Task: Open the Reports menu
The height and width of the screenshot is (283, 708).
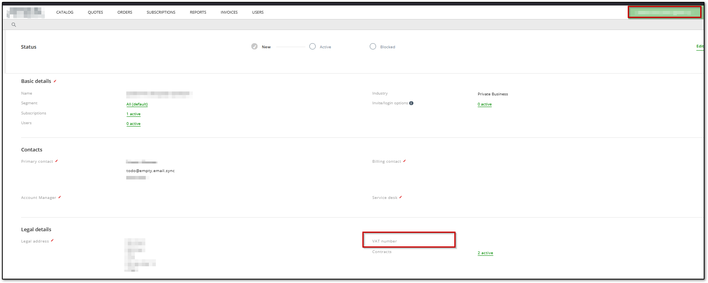Action: coord(198,12)
